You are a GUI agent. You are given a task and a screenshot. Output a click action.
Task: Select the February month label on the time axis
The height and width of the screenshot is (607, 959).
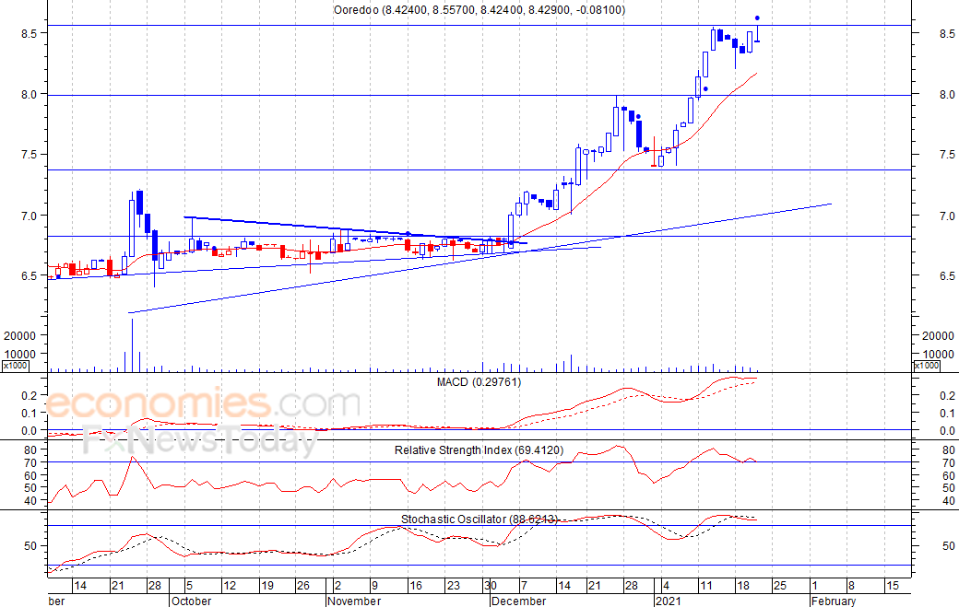point(833,601)
